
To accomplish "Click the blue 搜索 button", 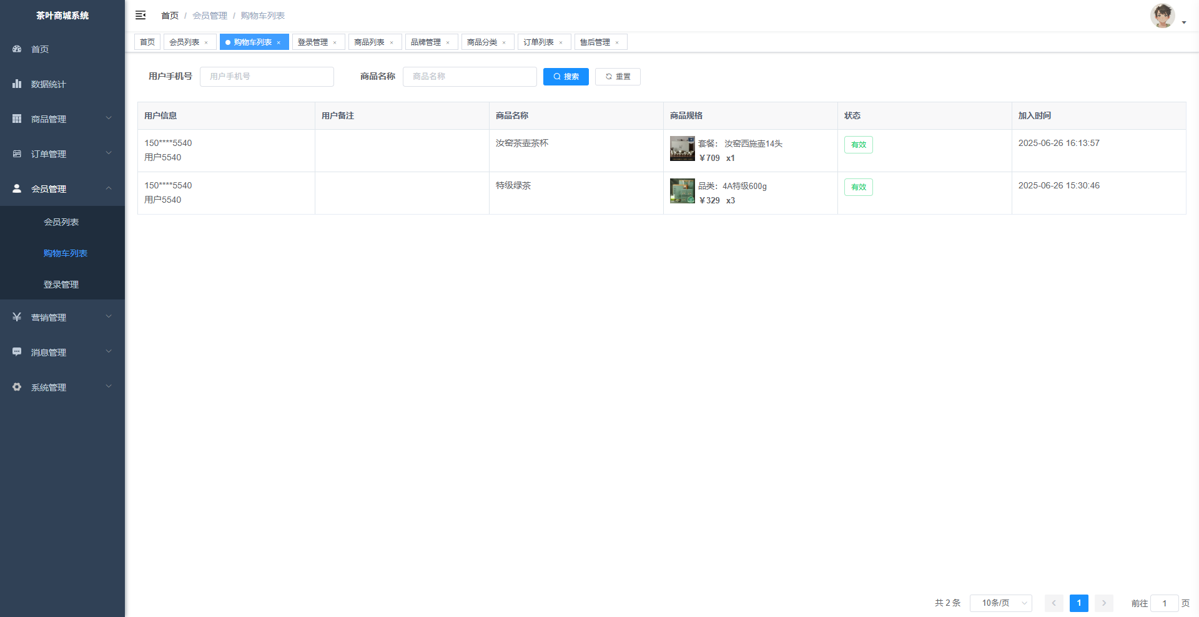I will point(566,77).
